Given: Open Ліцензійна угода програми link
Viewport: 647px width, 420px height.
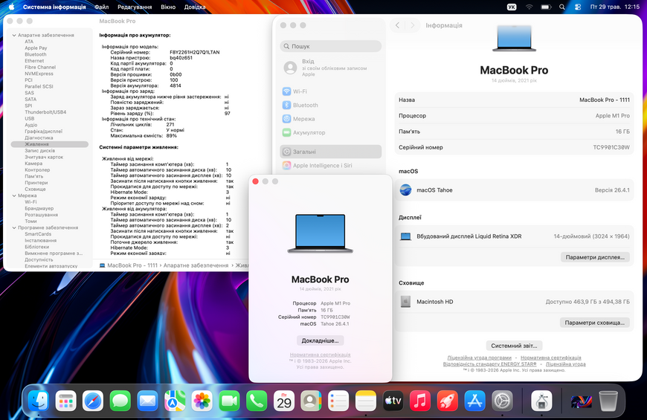Looking at the screenshot, I should (x=479, y=358).
